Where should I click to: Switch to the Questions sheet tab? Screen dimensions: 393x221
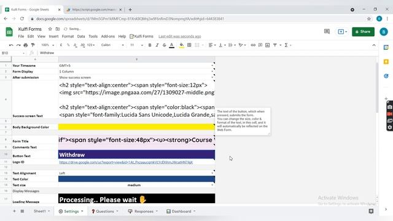(105, 211)
